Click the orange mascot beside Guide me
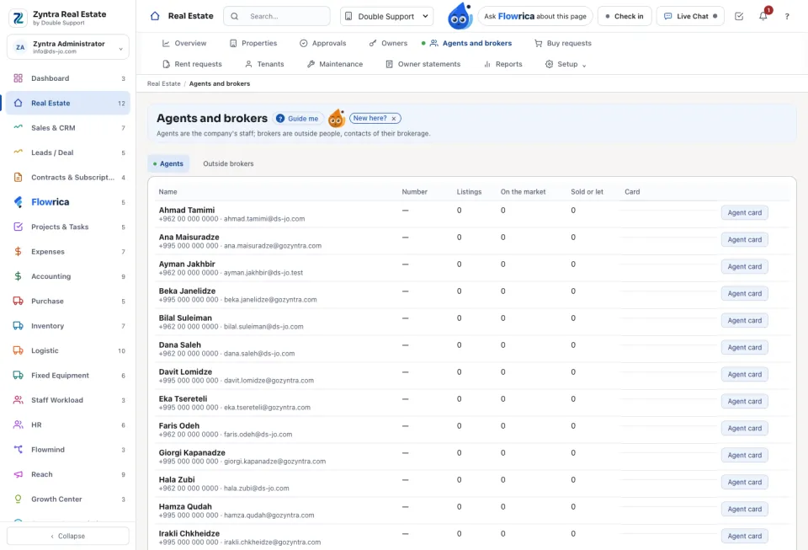This screenshot has height=550, width=808. point(337,119)
